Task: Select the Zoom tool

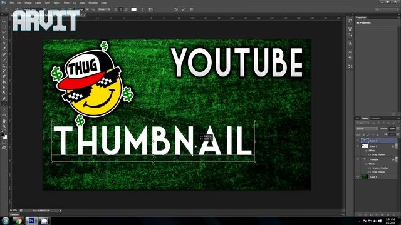Action: pyautogui.click(x=4, y=126)
